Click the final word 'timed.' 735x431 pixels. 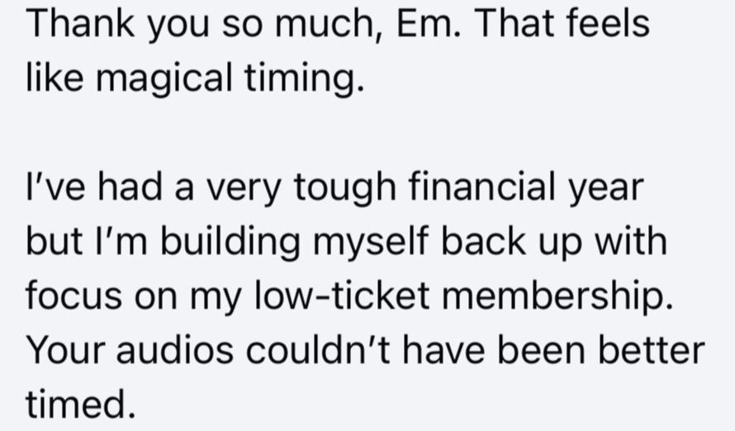pyautogui.click(x=79, y=405)
